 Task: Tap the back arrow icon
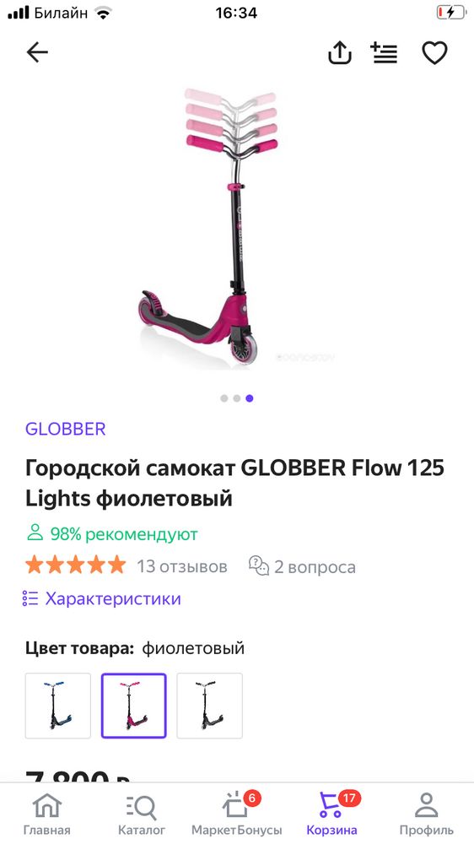37,52
